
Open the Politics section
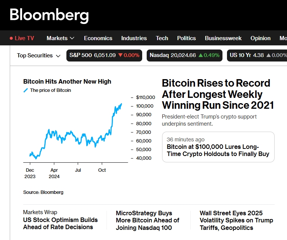(186, 38)
